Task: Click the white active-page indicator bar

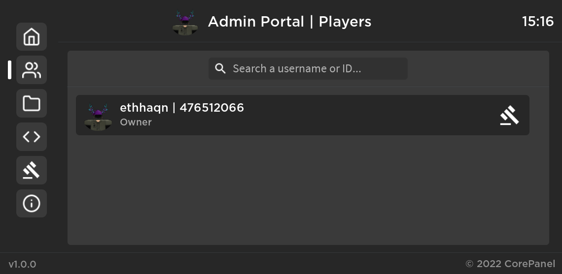Action: coord(10,70)
